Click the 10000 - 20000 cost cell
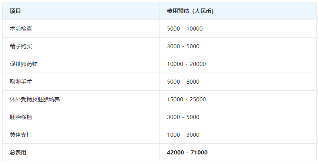The image size is (319, 164). [187, 64]
